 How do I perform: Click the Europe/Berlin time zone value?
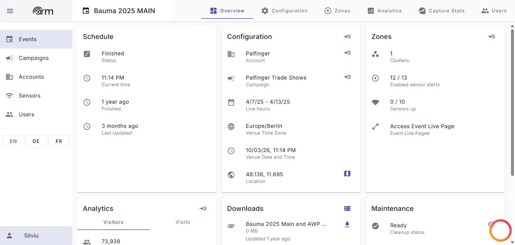point(264,126)
